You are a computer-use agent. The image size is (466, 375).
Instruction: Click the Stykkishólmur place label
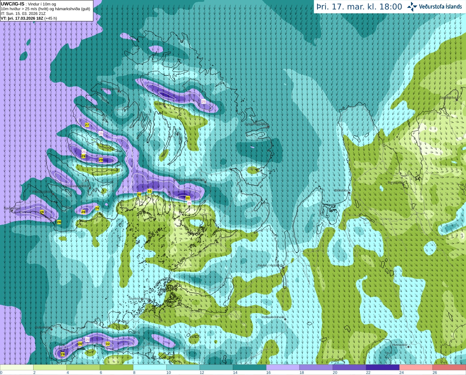coord(139,299)
